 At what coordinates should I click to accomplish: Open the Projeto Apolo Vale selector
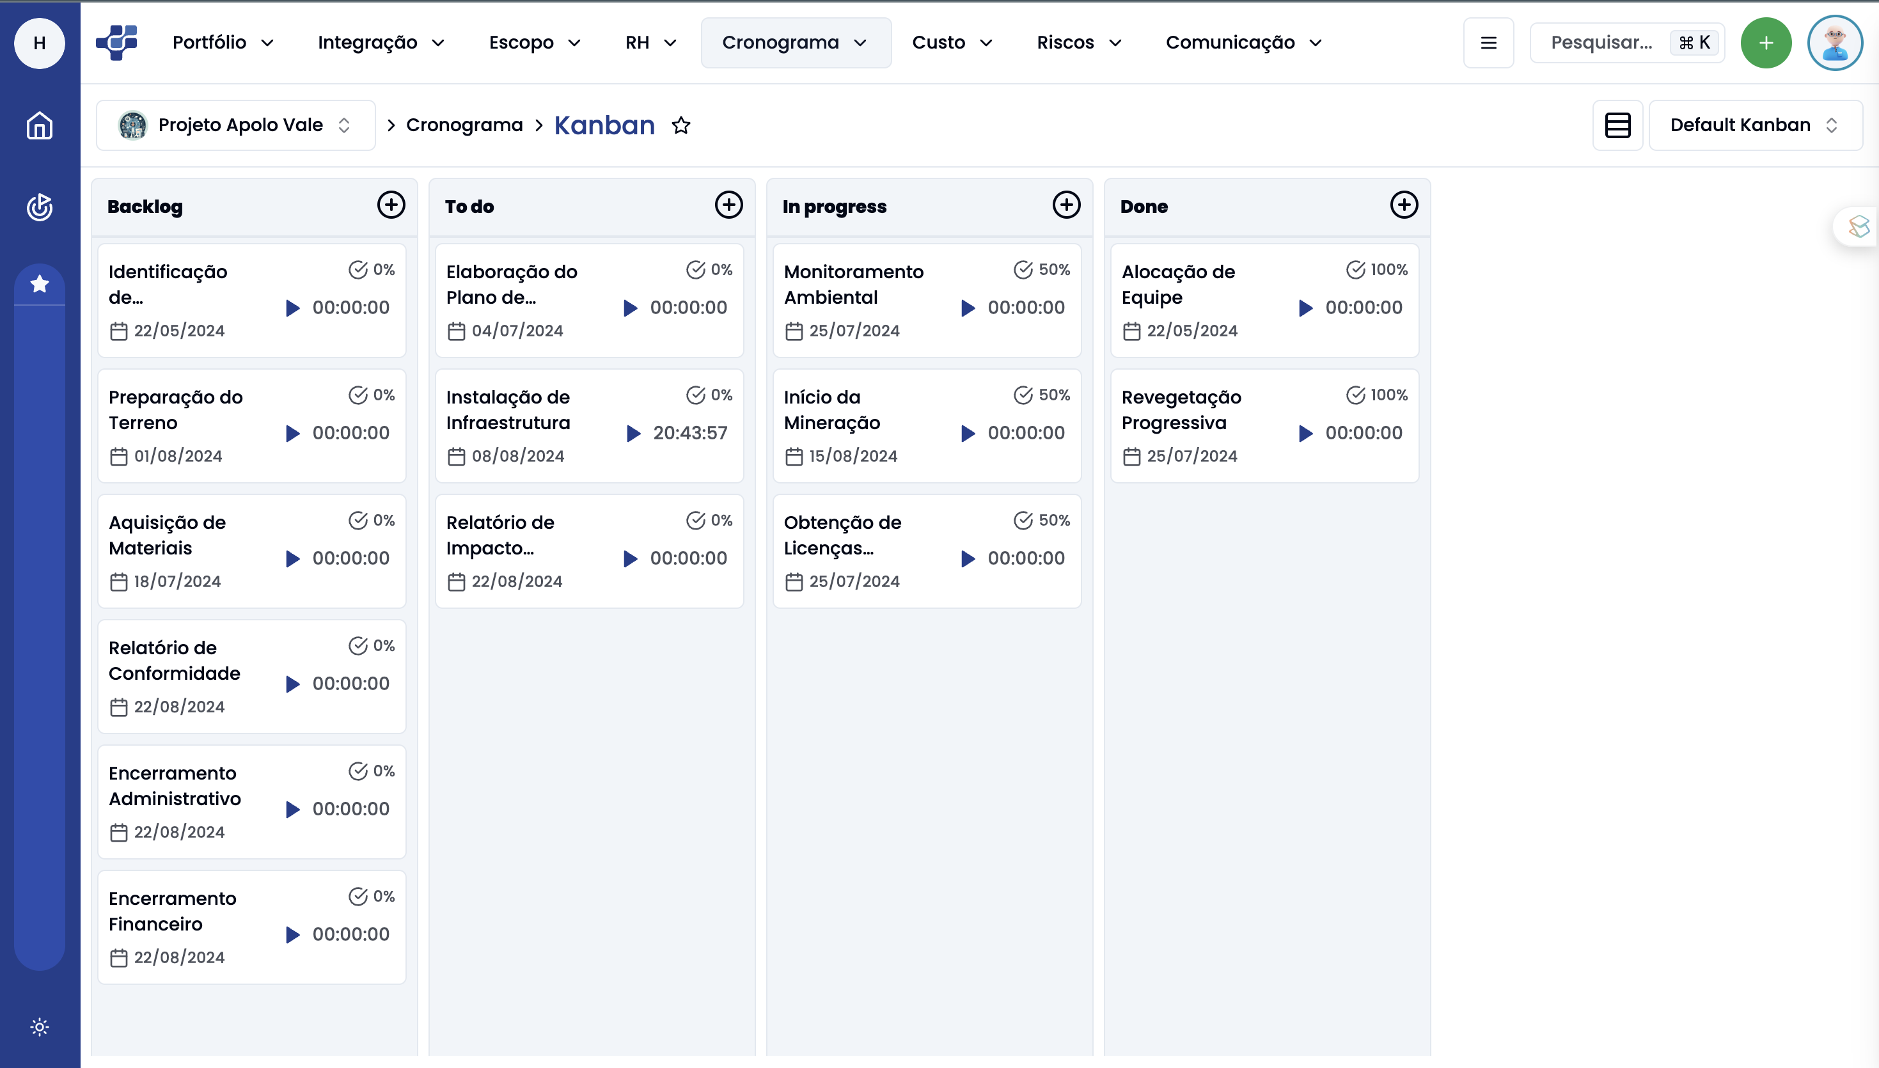pyautogui.click(x=235, y=125)
